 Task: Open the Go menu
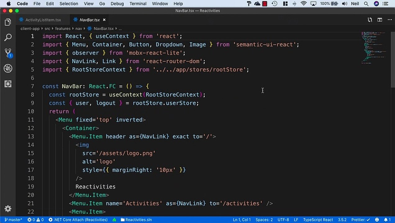102,4
